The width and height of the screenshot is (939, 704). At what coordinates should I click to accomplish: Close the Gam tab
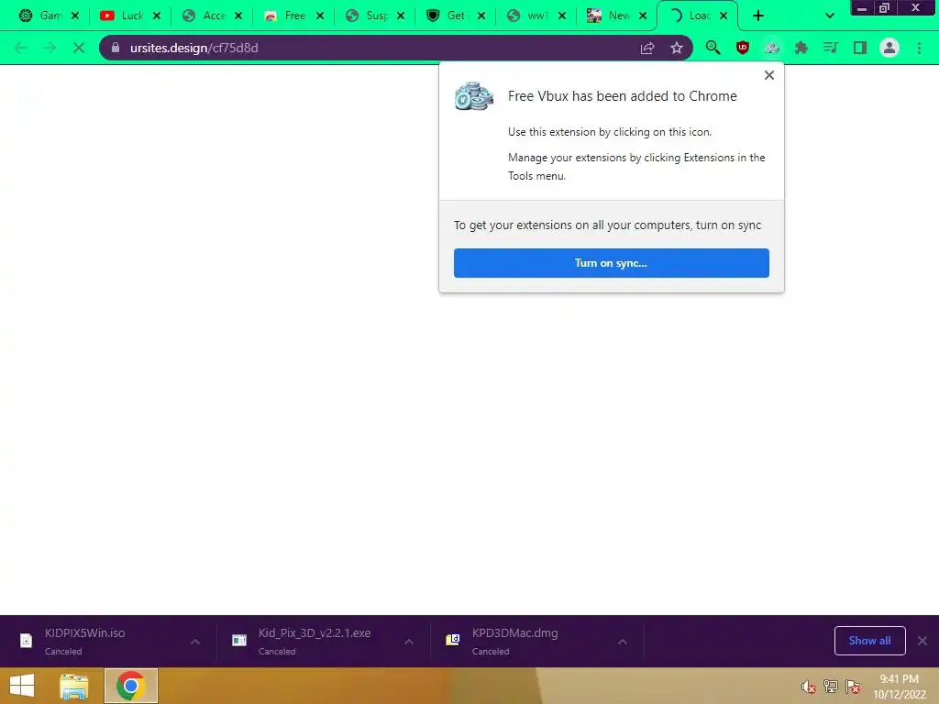coord(75,16)
